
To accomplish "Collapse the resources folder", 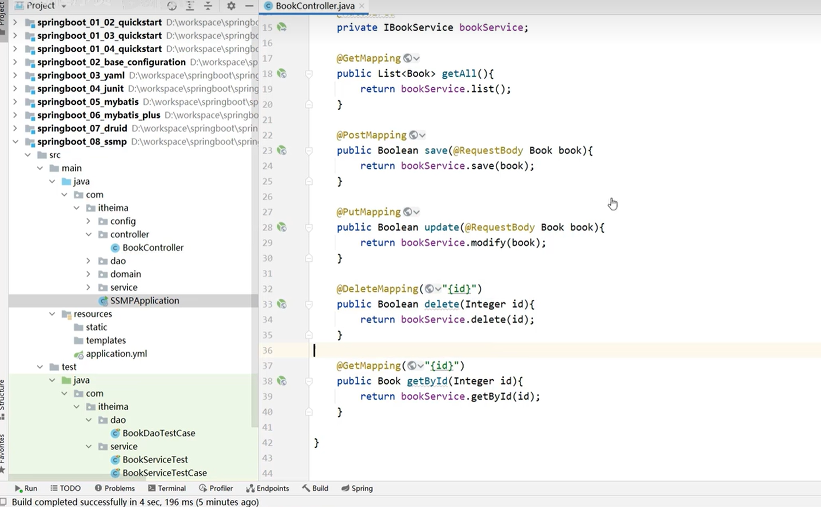I will (52, 314).
